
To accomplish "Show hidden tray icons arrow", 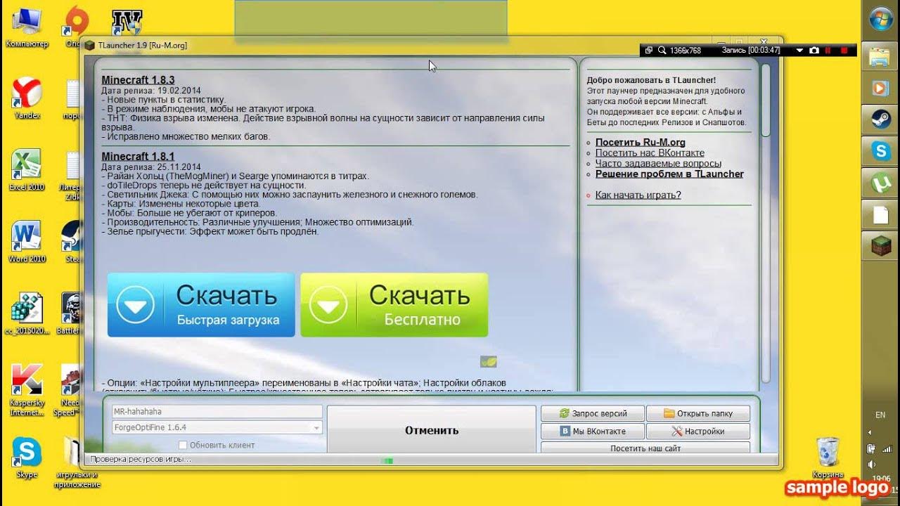I will (871, 433).
